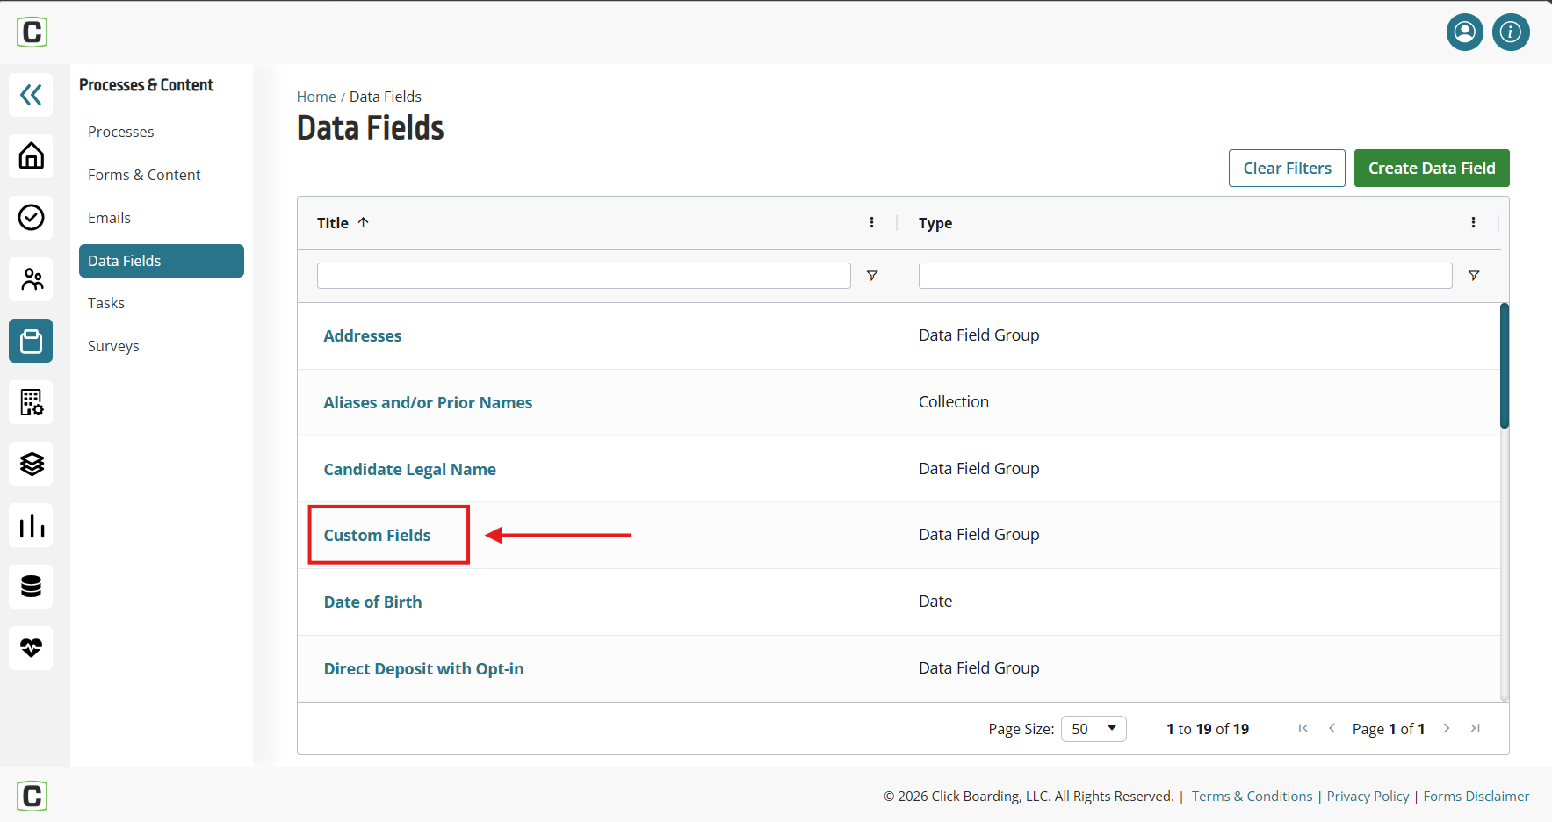Open the Type column menu icon
Image resolution: width=1552 pixels, height=822 pixels.
[1473, 223]
